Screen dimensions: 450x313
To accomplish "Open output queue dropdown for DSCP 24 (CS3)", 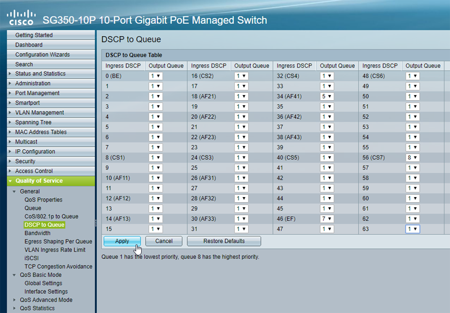I will pyautogui.click(x=241, y=158).
